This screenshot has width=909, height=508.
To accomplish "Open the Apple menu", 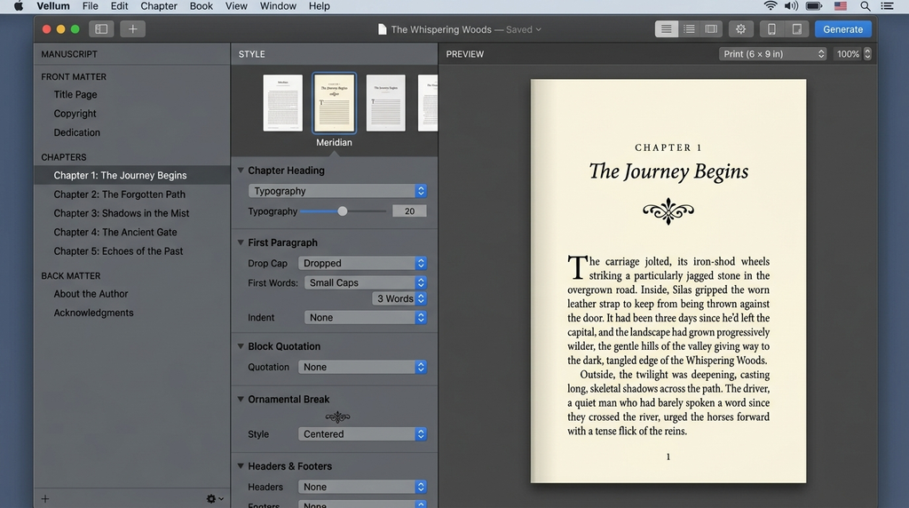I will (x=19, y=6).
